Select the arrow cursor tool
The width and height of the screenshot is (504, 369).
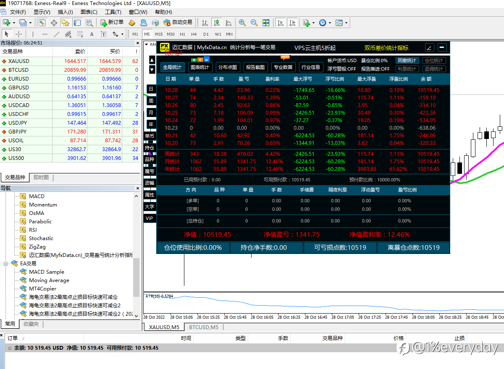[7, 34]
